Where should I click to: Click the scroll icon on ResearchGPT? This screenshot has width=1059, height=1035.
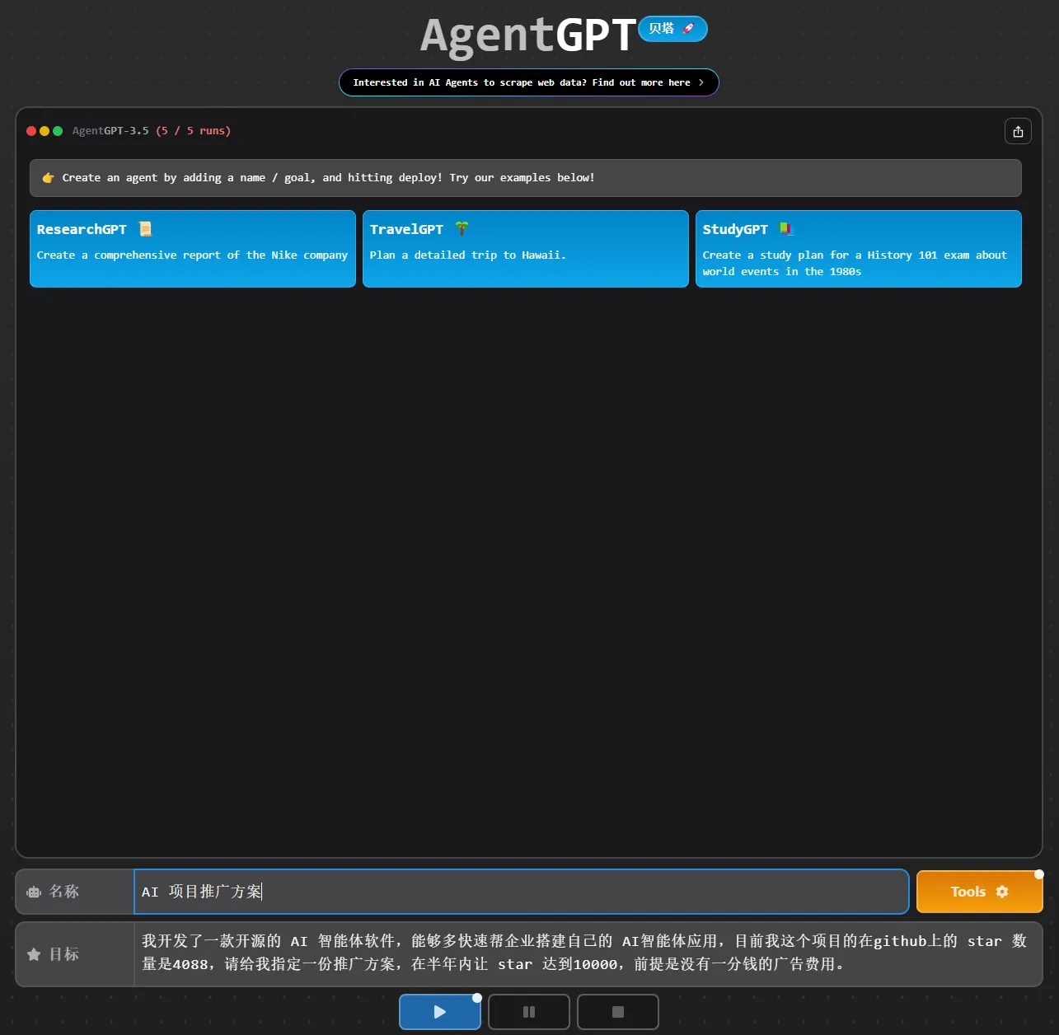pyautogui.click(x=146, y=229)
